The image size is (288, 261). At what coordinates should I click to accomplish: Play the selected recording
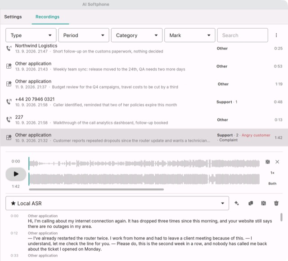click(x=16, y=174)
